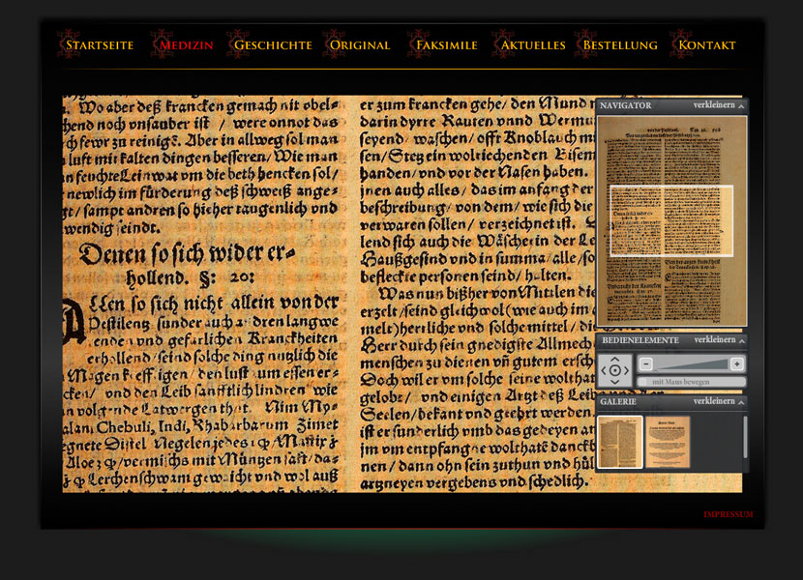The image size is (803, 580).
Task: Collapse the Bedienelemente panel via verkleinern
Action: click(x=719, y=340)
